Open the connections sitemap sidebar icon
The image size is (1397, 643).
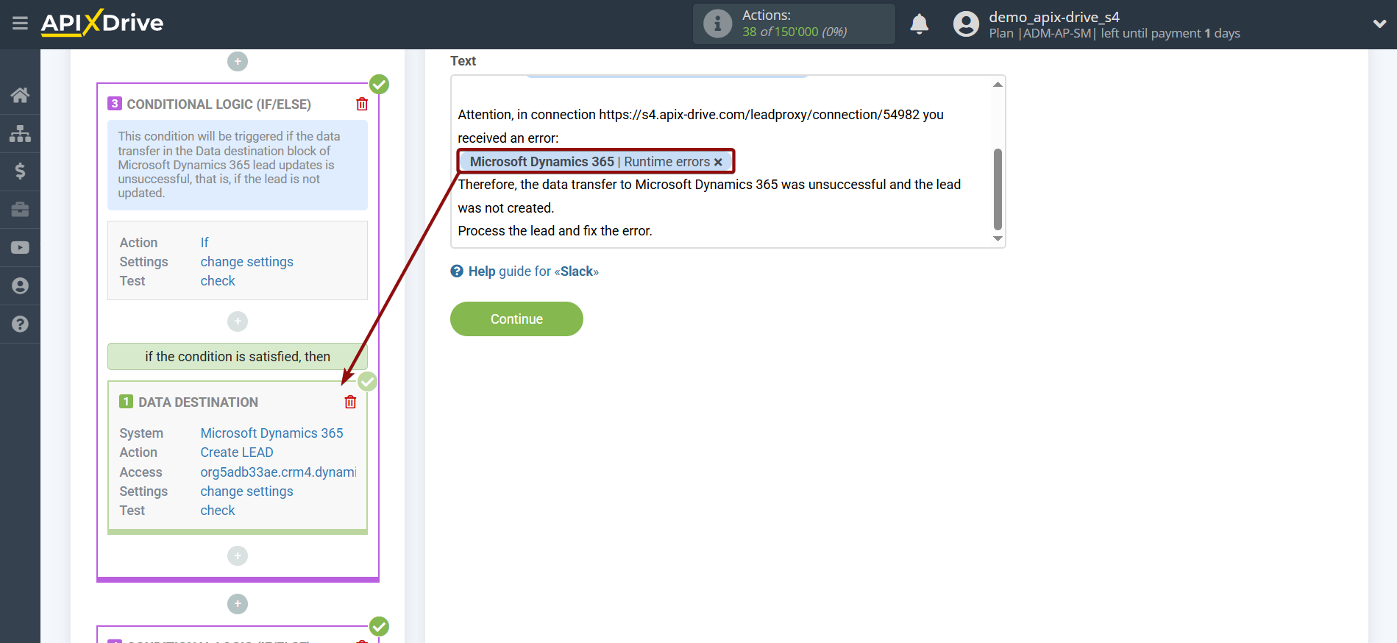(20, 133)
